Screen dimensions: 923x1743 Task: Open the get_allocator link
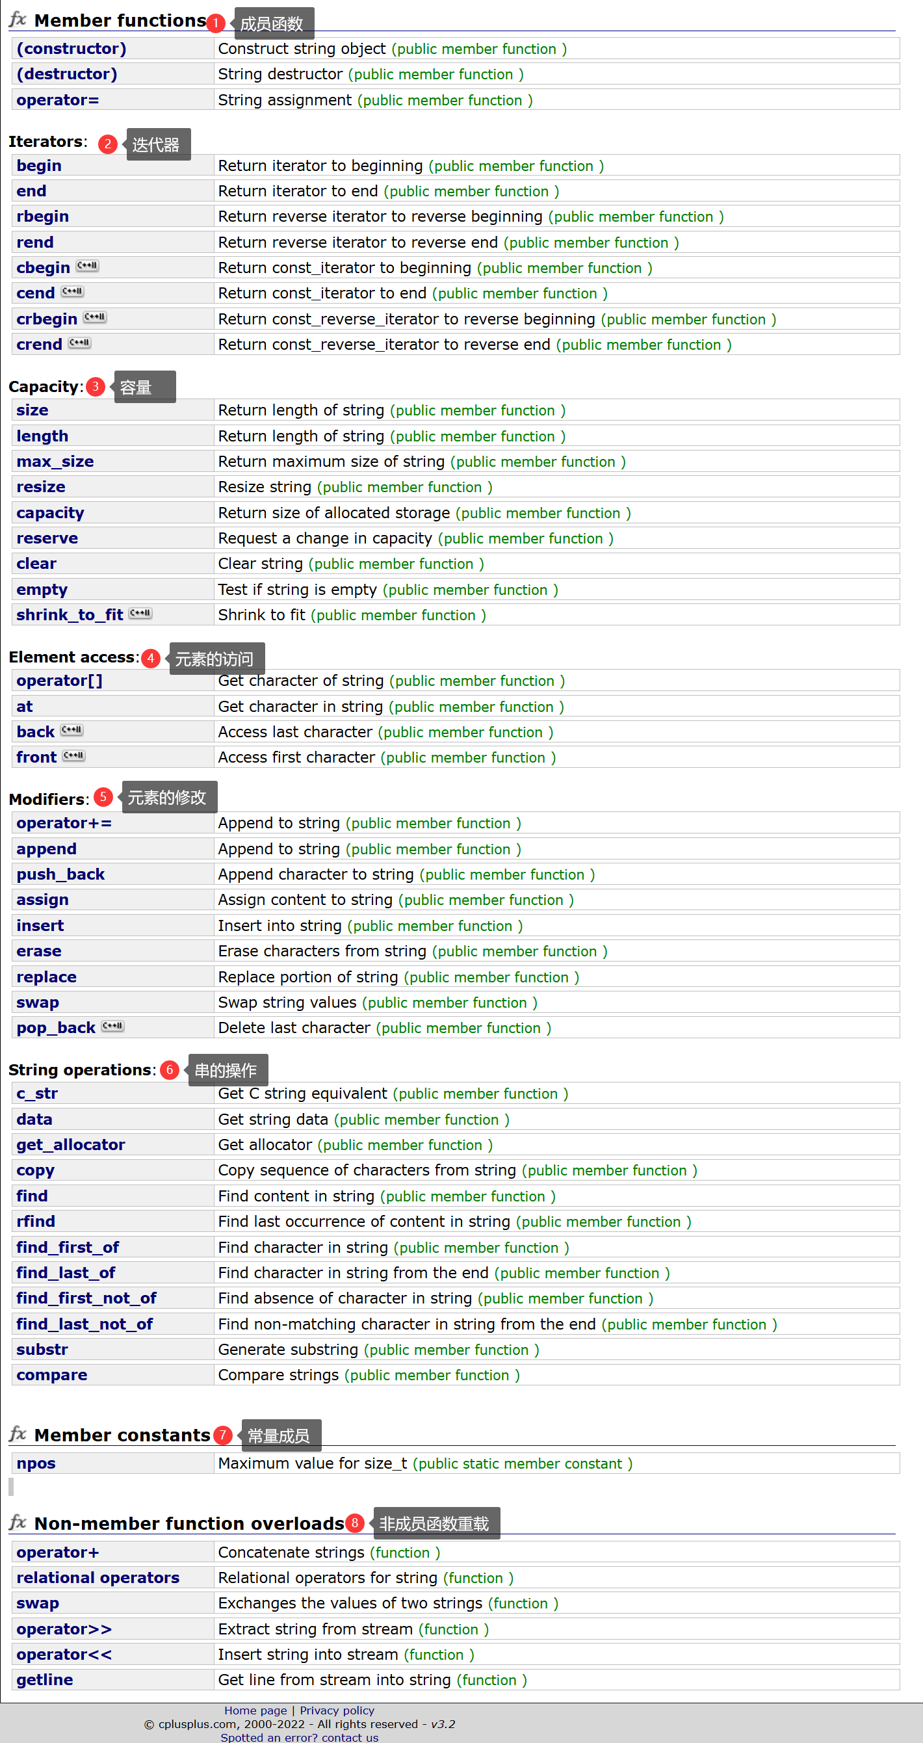pos(70,1145)
